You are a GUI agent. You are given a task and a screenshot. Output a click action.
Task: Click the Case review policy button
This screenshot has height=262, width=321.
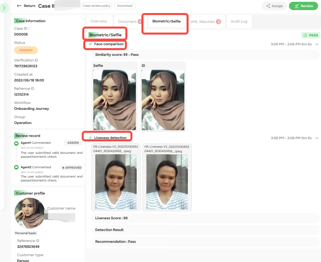pos(96,6)
